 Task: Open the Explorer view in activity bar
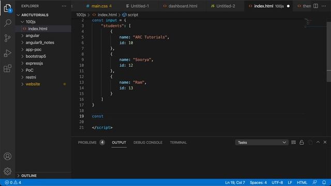pos(8,8)
